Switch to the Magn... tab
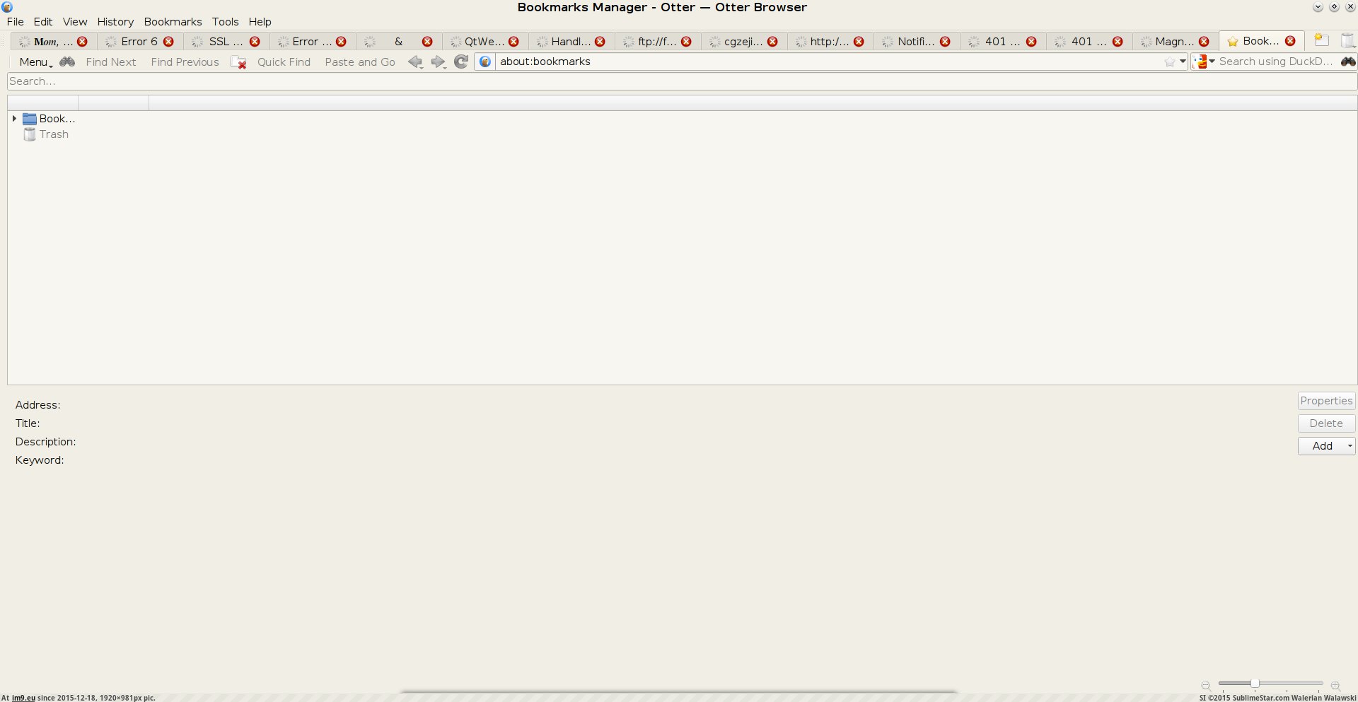The height and width of the screenshot is (702, 1358). pyautogui.click(x=1175, y=42)
